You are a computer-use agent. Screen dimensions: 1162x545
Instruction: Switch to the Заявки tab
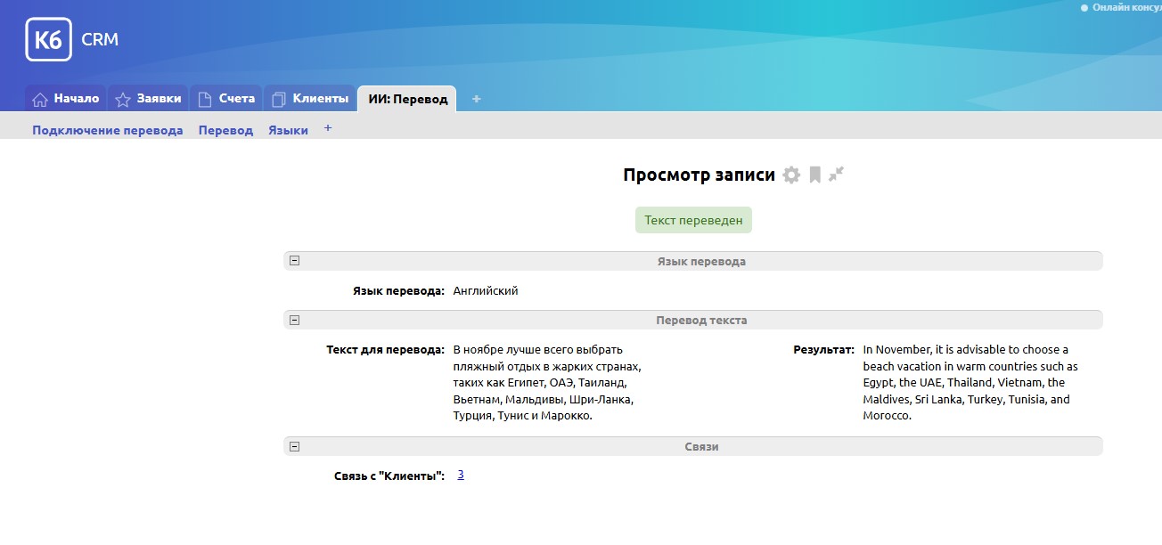coord(149,99)
